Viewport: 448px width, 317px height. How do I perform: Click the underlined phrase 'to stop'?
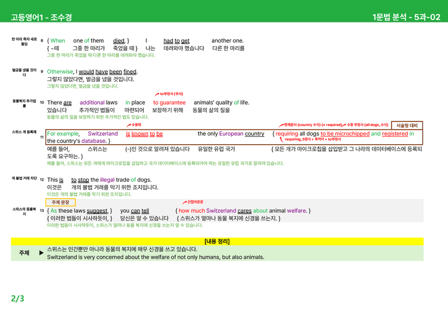click(x=80, y=180)
